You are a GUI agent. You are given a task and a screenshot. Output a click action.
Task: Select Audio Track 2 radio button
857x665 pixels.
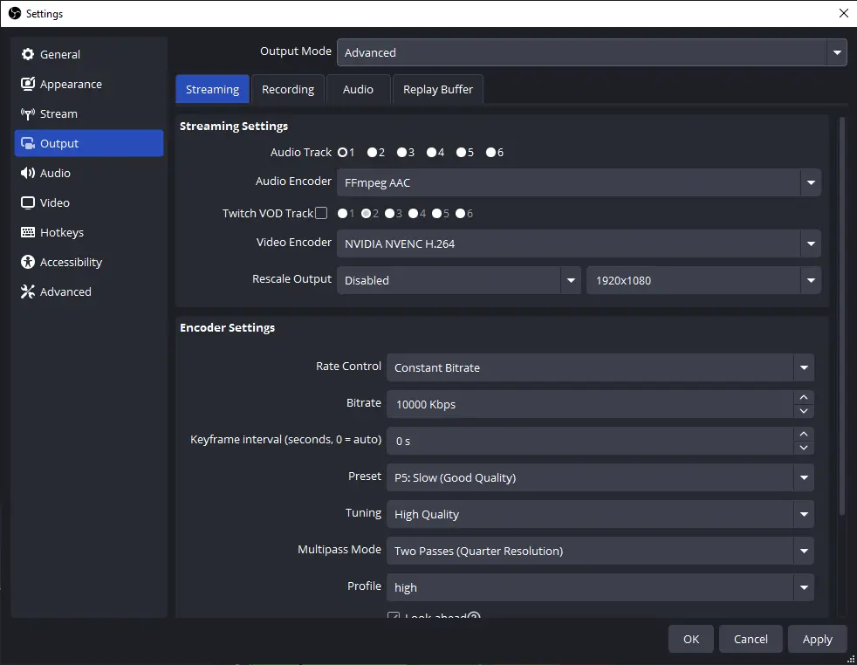coord(372,153)
